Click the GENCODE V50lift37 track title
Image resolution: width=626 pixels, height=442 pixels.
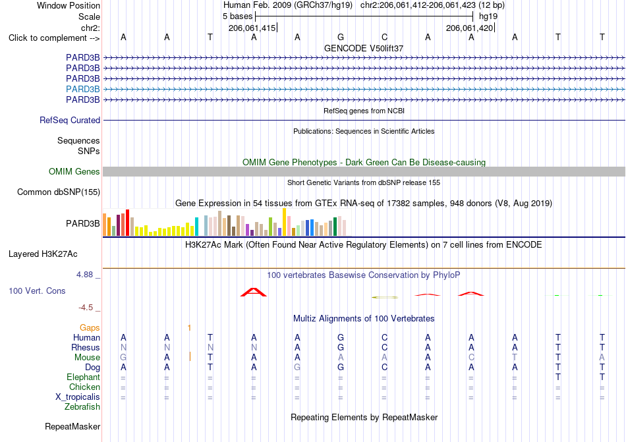[364, 48]
